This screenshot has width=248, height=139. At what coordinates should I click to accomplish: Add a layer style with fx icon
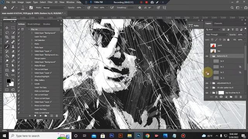tap(216, 97)
